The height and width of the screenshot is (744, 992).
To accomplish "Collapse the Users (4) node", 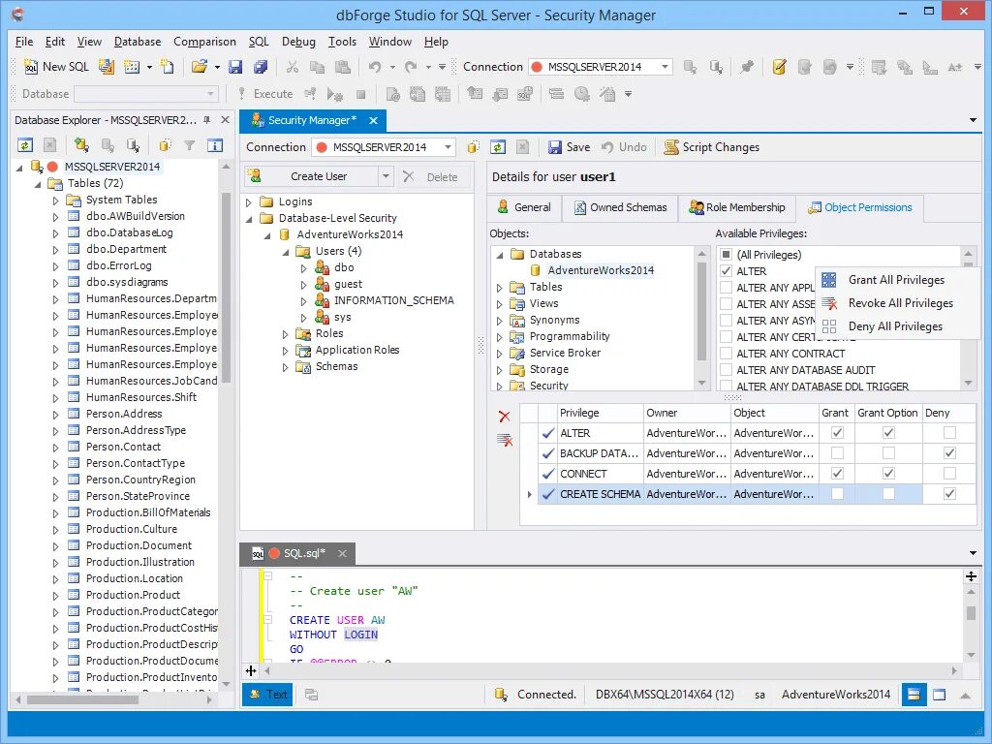I will pyautogui.click(x=286, y=252).
